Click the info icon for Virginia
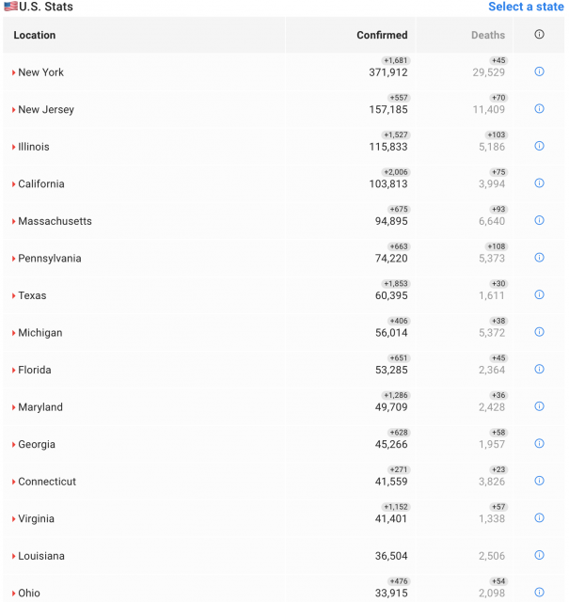The width and height of the screenshot is (569, 602). (539, 517)
